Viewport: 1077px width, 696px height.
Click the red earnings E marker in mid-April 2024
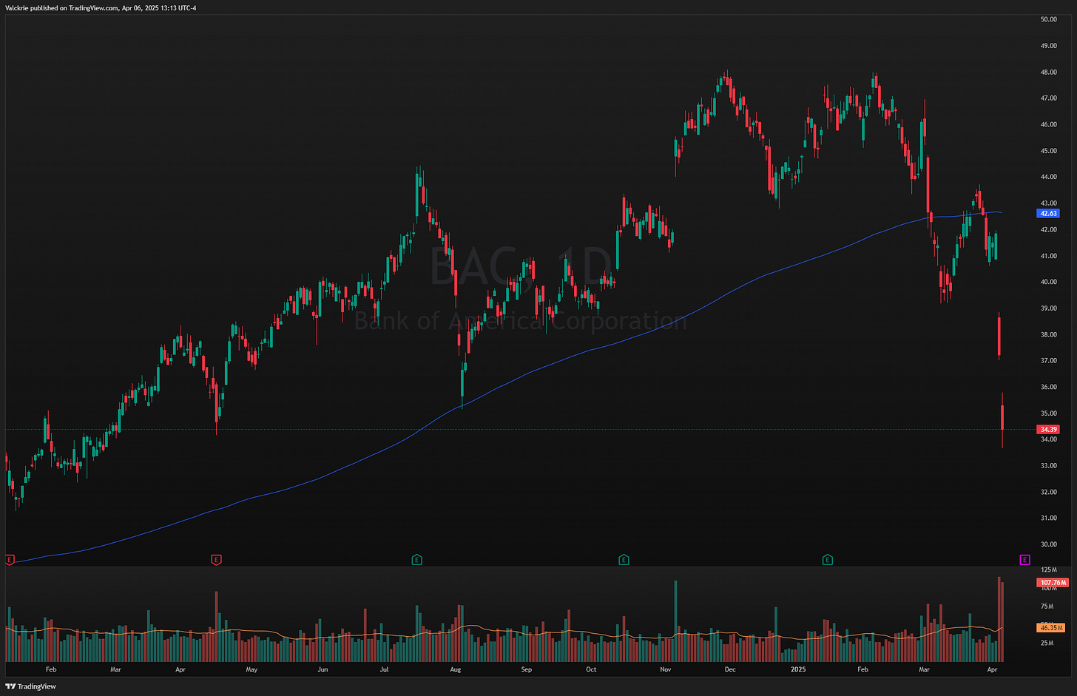tap(216, 560)
